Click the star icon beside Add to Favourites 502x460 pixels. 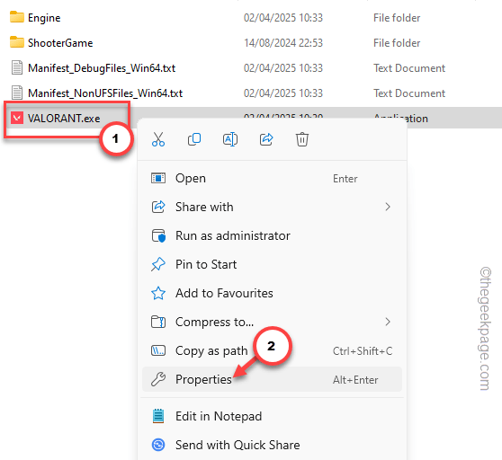pyautogui.click(x=158, y=293)
